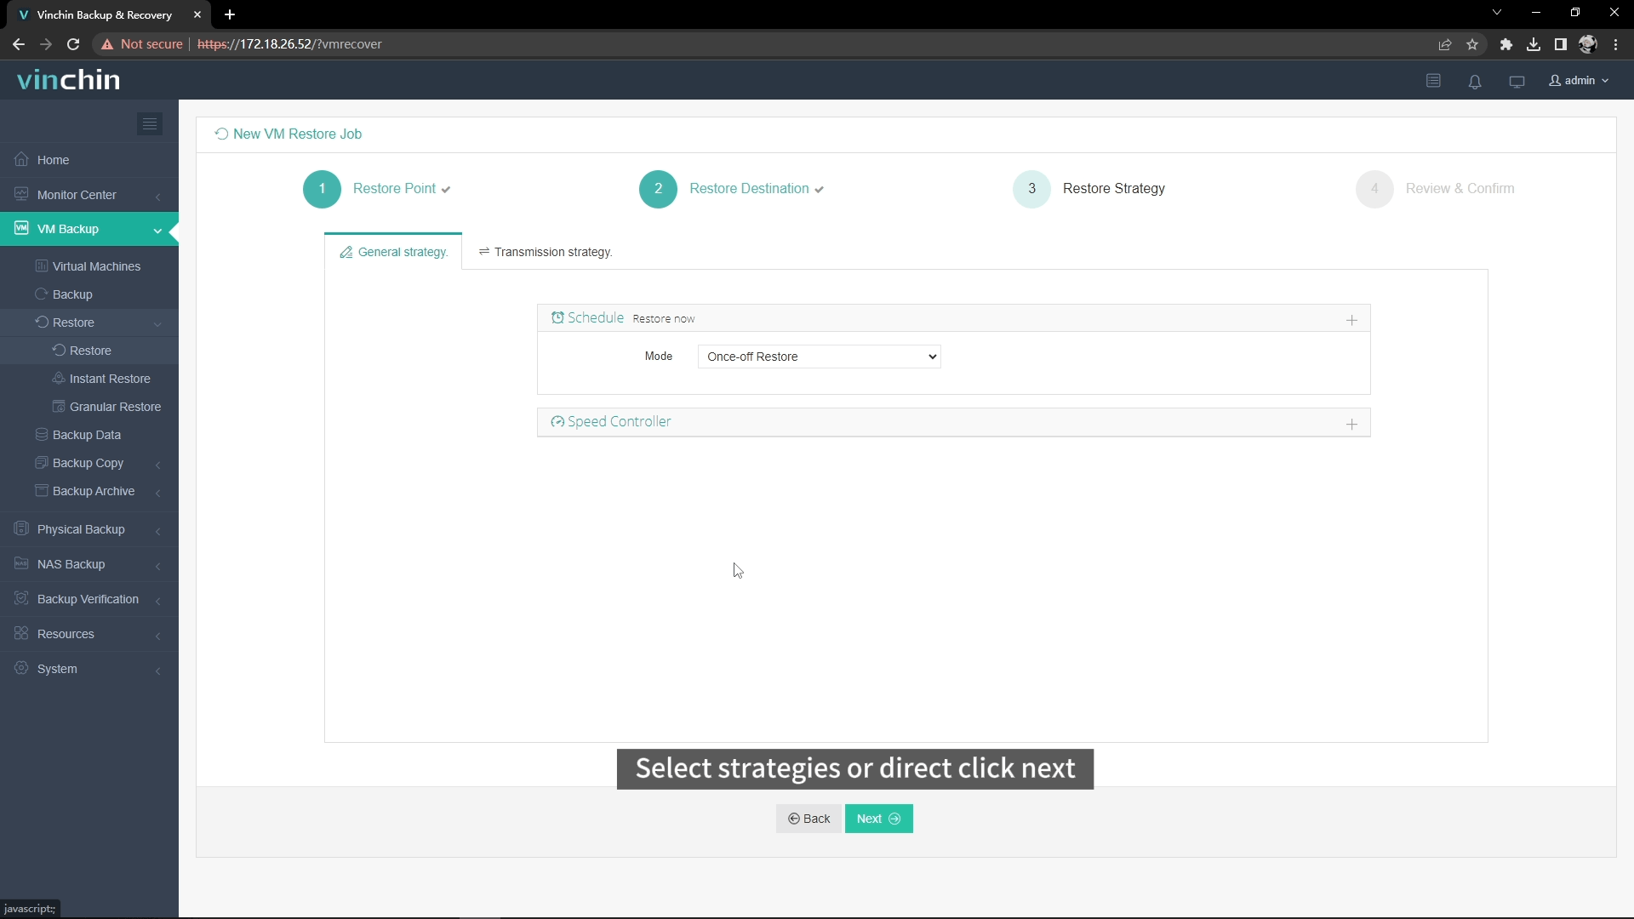The height and width of the screenshot is (919, 1634).
Task: Switch to General strategy tab
Action: (x=393, y=251)
